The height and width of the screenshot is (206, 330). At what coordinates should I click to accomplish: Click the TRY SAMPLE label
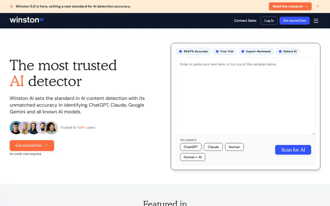pyautogui.click(x=188, y=140)
